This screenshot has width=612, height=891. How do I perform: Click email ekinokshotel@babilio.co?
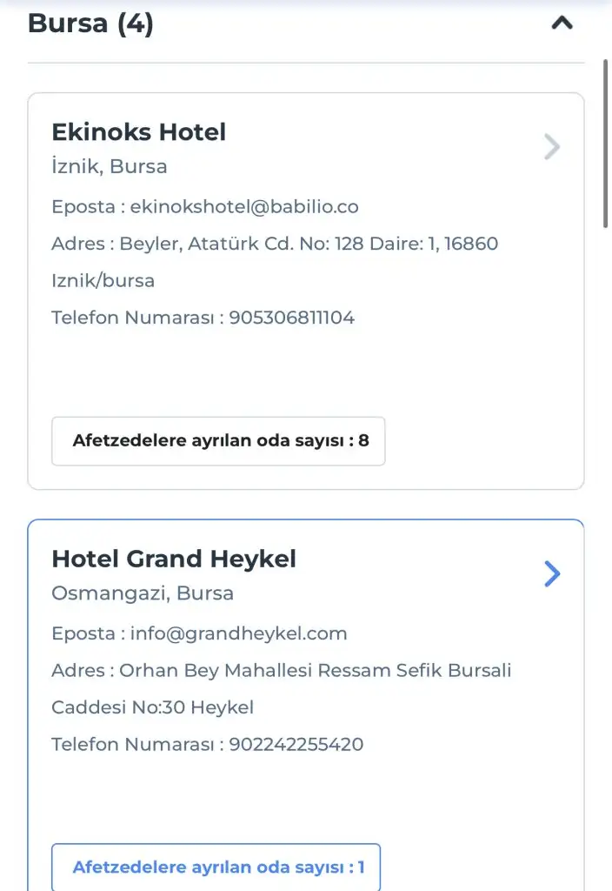pos(244,207)
